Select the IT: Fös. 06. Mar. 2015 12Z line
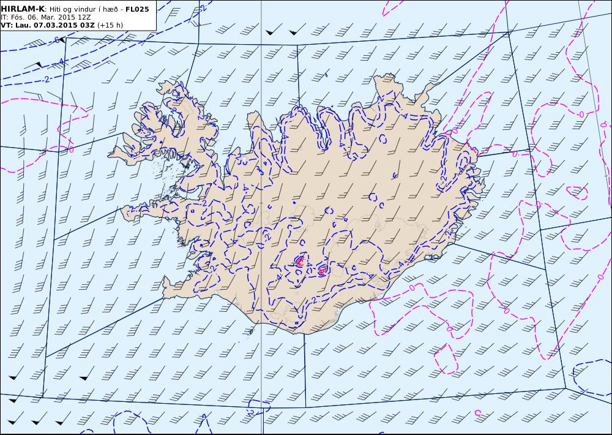 point(46,17)
